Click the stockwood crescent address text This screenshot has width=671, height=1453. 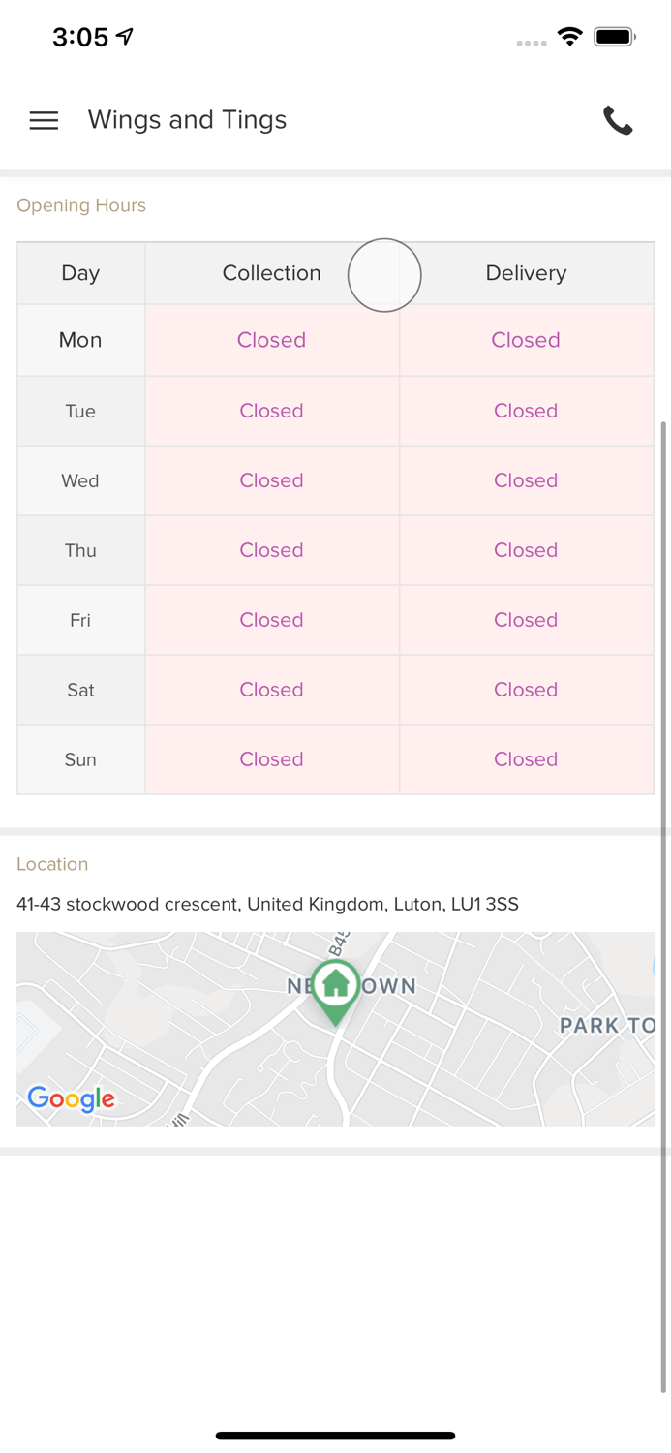point(267,904)
